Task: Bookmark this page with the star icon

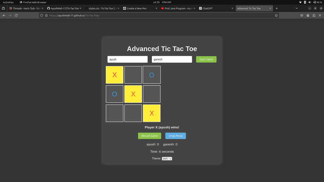Action: pyautogui.click(x=276, y=16)
